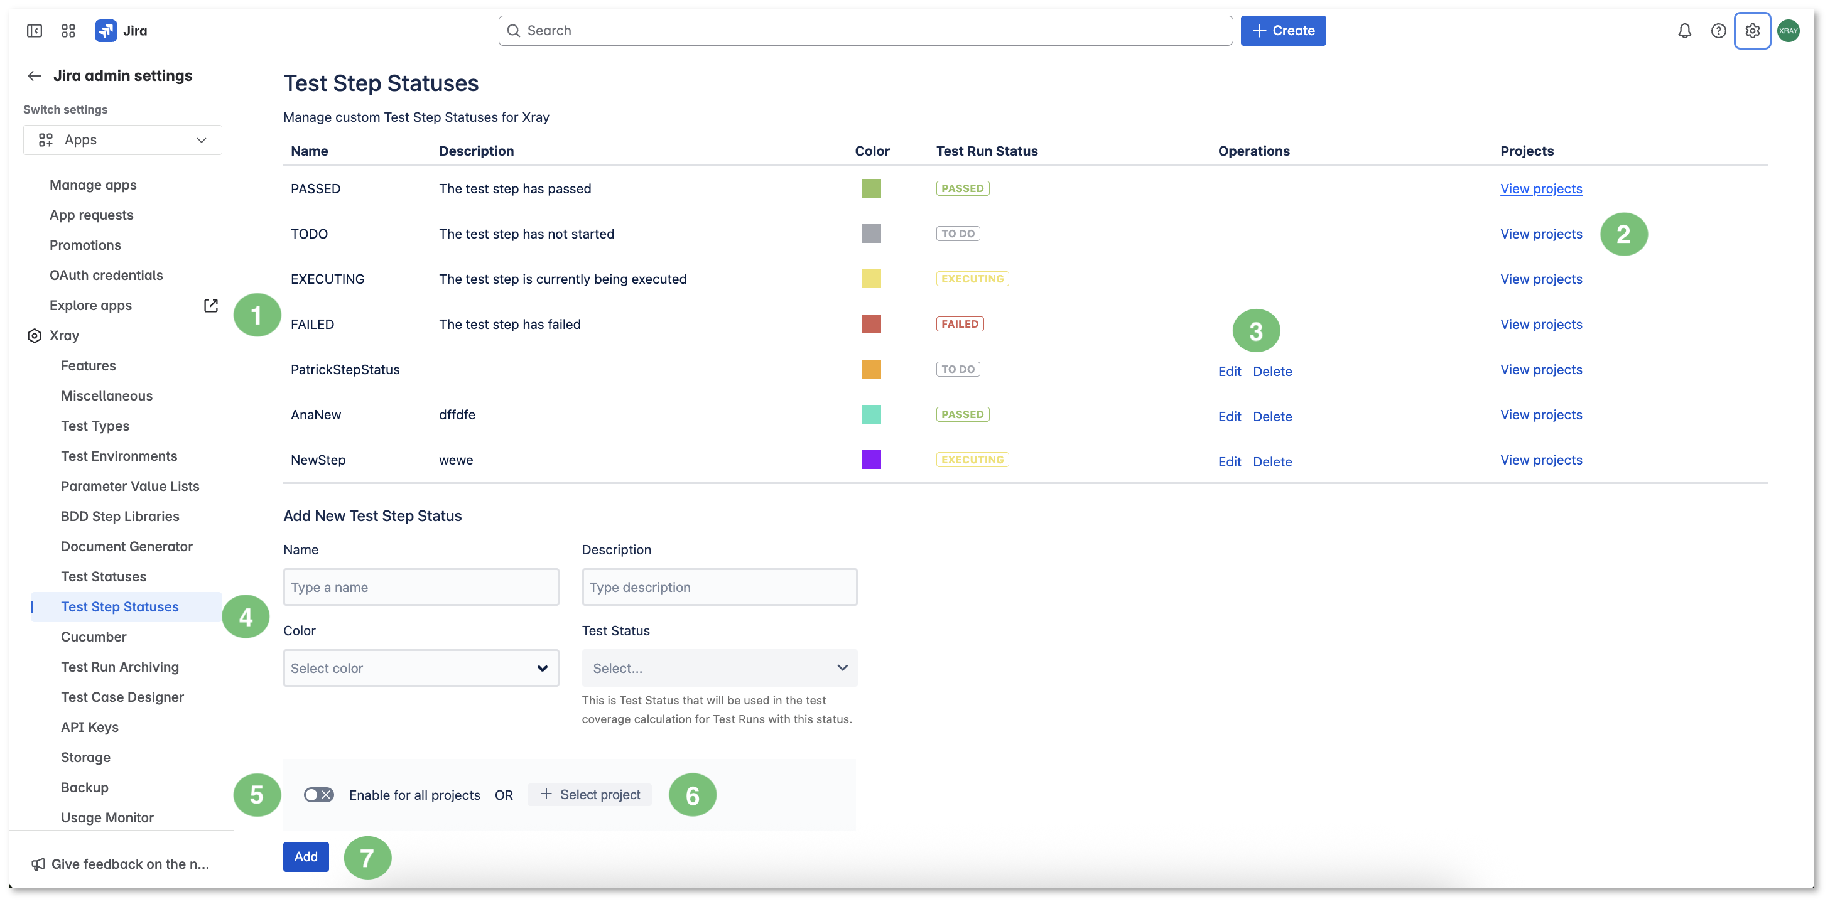This screenshot has width=1830, height=904.
Task: Open the settings gear icon
Action: 1752,31
